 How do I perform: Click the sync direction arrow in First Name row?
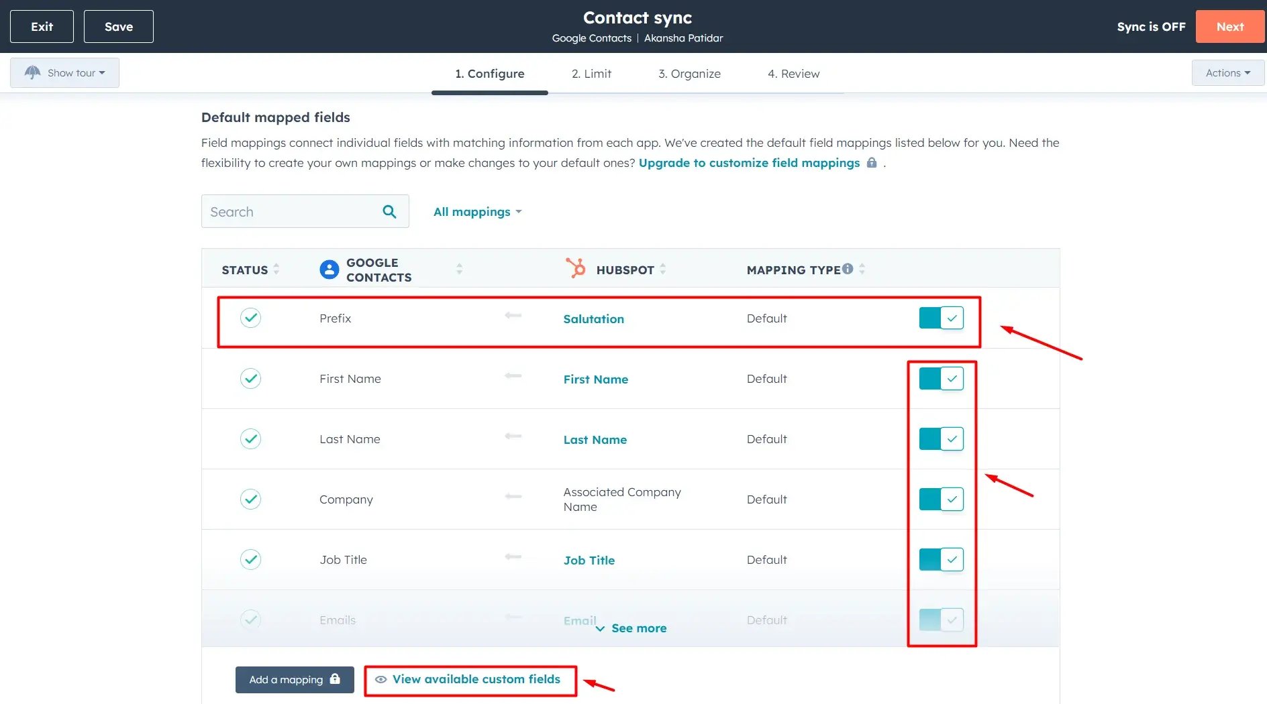click(x=513, y=375)
